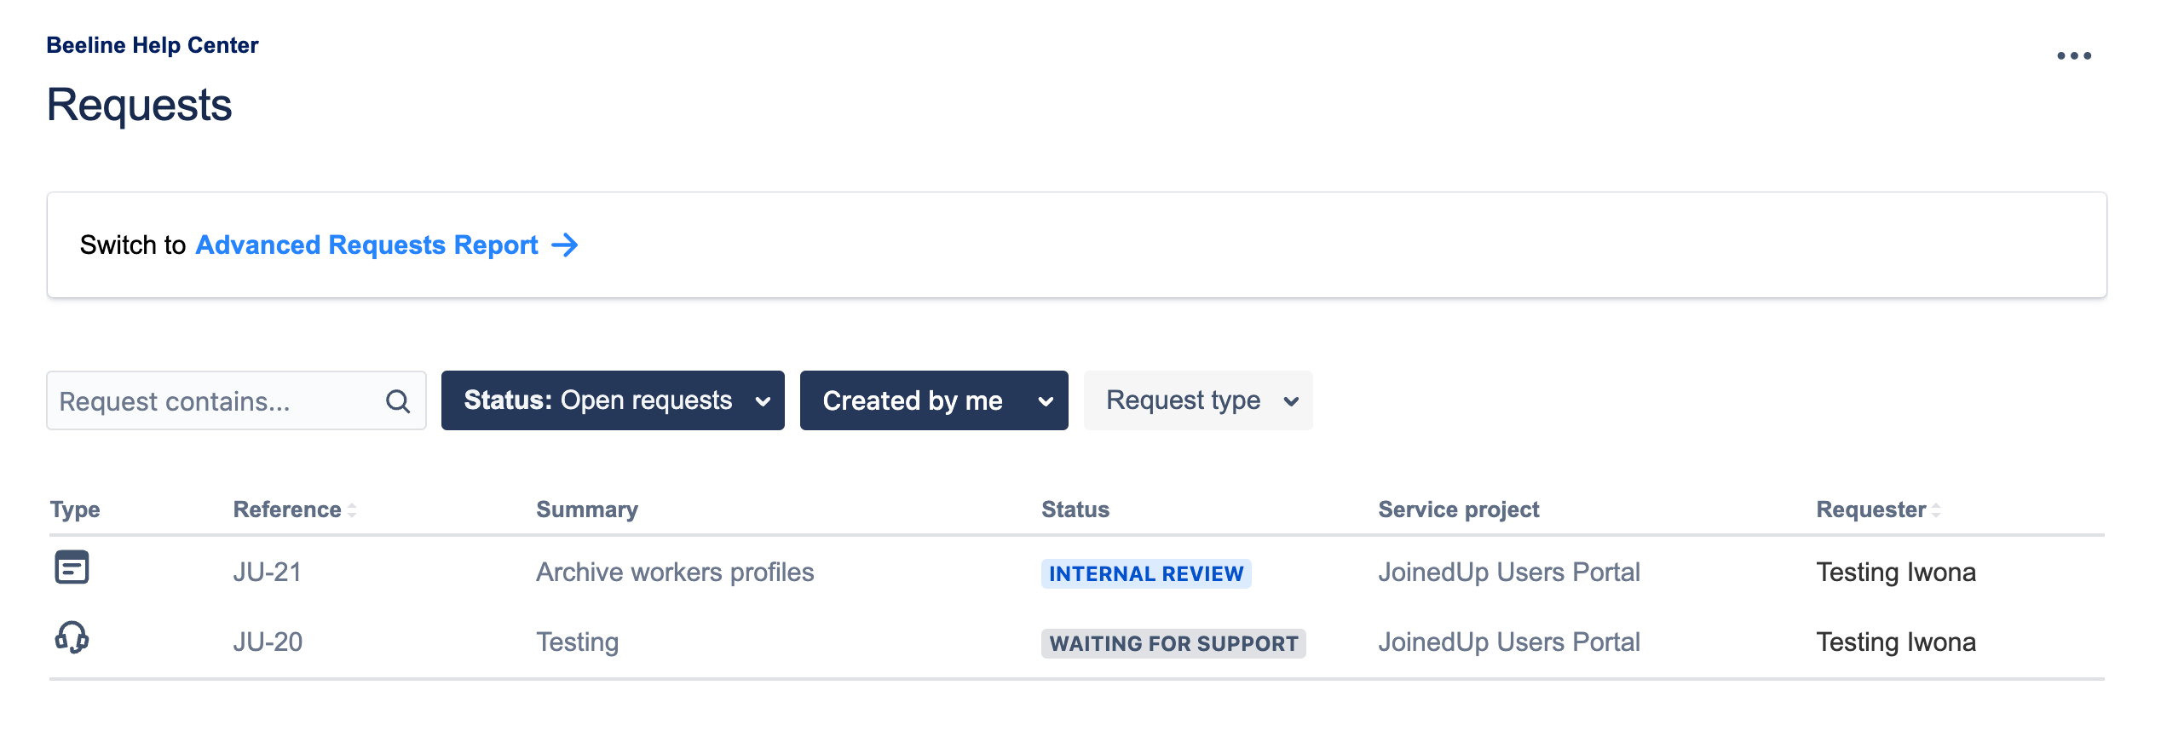Click the JU-21 request type icon
This screenshot has width=2161, height=731.
click(x=72, y=567)
